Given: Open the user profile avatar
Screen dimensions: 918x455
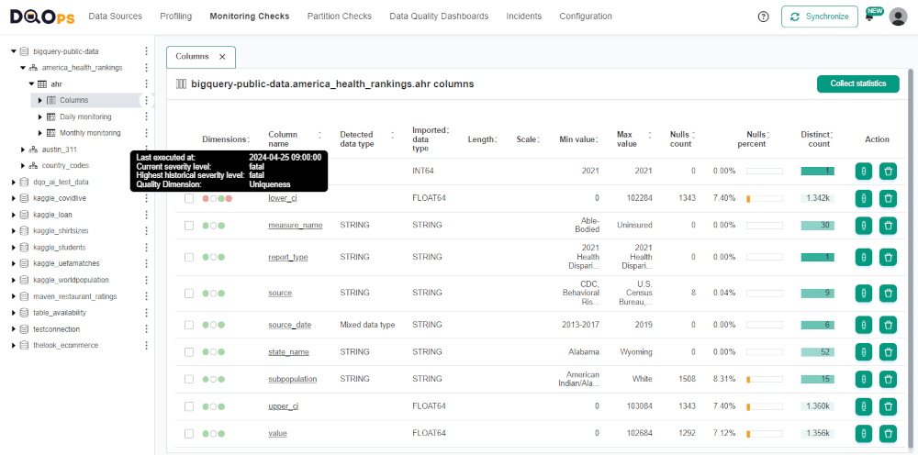Looking at the screenshot, I should coord(898,17).
